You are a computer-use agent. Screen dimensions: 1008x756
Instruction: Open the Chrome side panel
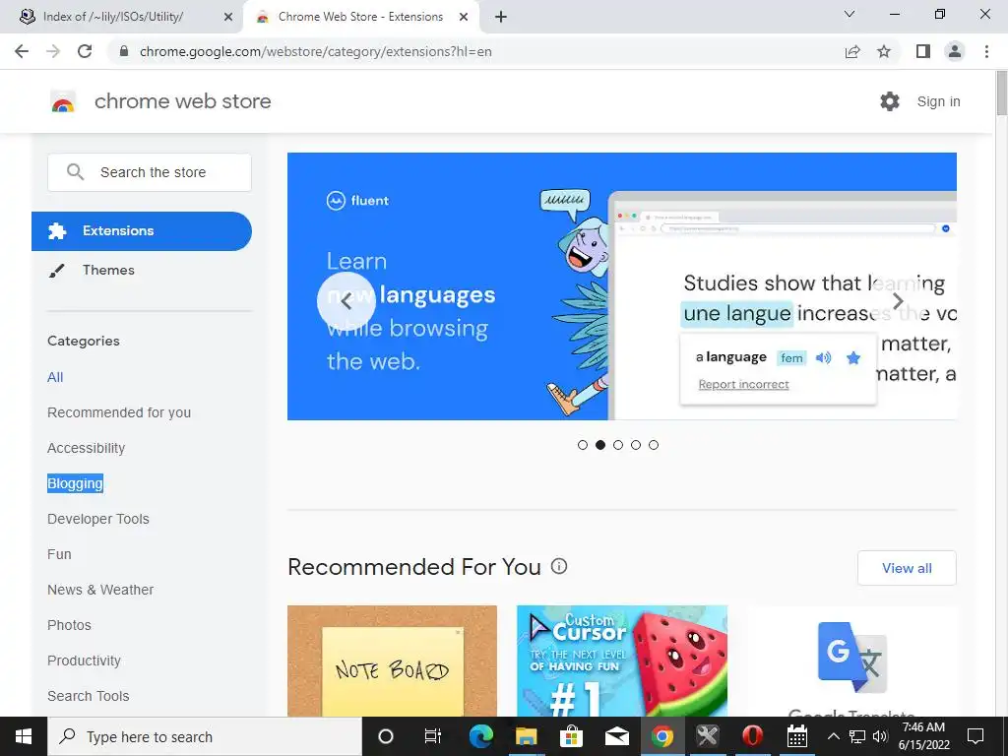coord(923,51)
